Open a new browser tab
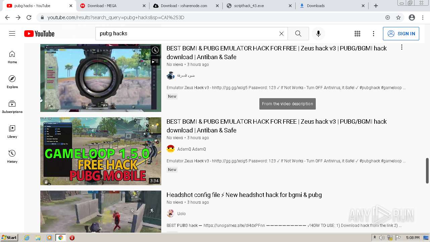Screen dimensions: 430x242 point(376,6)
